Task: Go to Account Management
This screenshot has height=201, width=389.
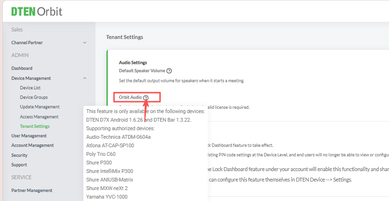Action: 32,145
